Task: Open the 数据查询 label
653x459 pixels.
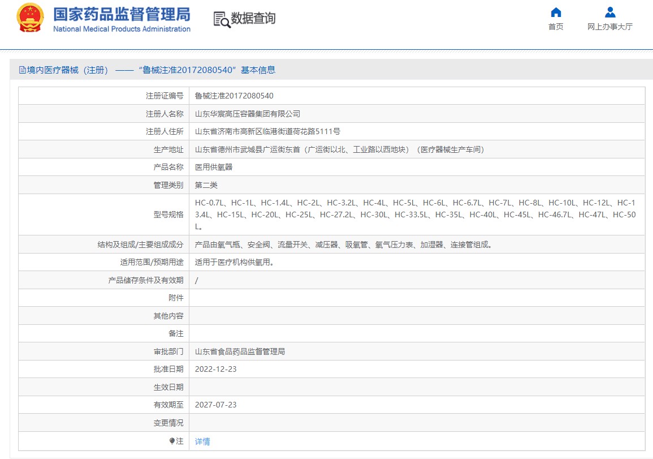Action: [x=253, y=18]
